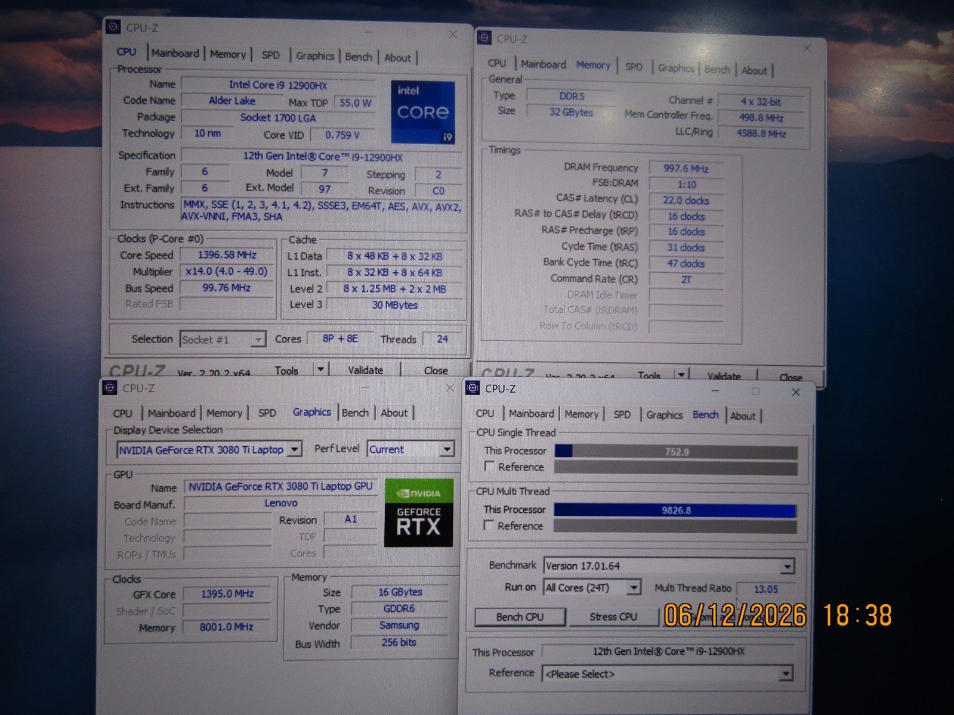Viewport: 954px width, 715px height.
Task: Click the Max TDP value 55.0 W
Action: 355,102
